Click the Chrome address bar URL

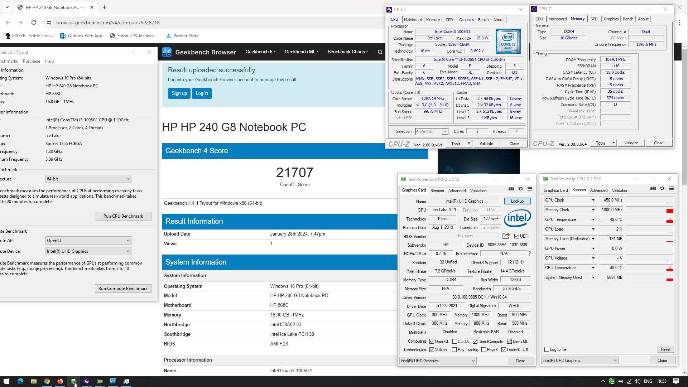coord(108,23)
